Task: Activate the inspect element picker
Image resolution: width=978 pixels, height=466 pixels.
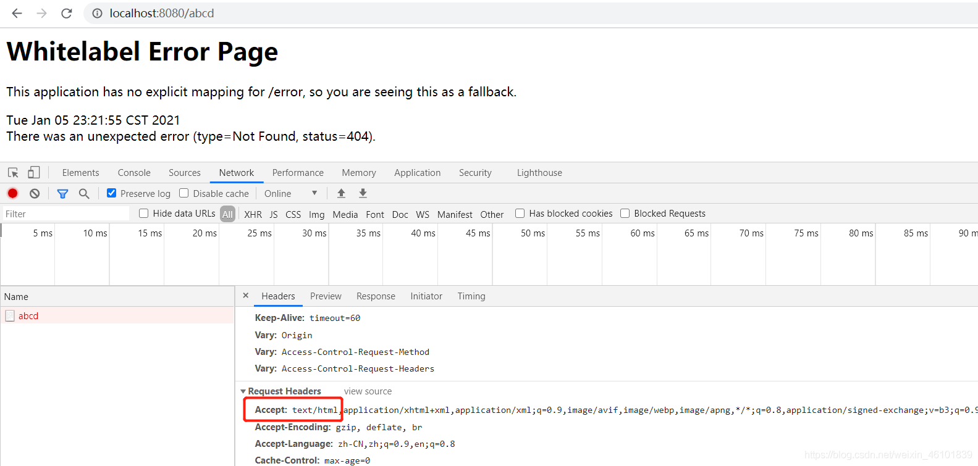Action: tap(13, 173)
